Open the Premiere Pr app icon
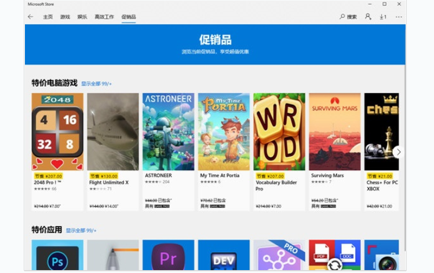Image resolution: width=434 pixels, height=273 pixels. (168, 255)
